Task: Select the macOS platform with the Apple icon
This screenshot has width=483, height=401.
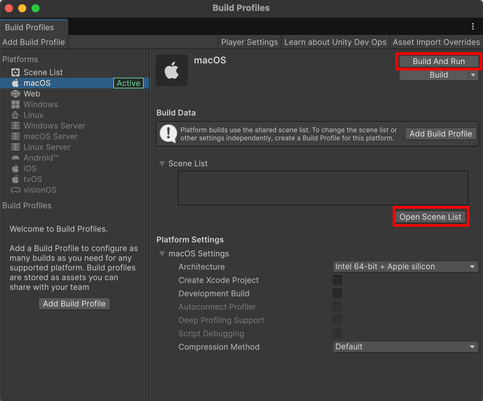Action: click(15, 83)
